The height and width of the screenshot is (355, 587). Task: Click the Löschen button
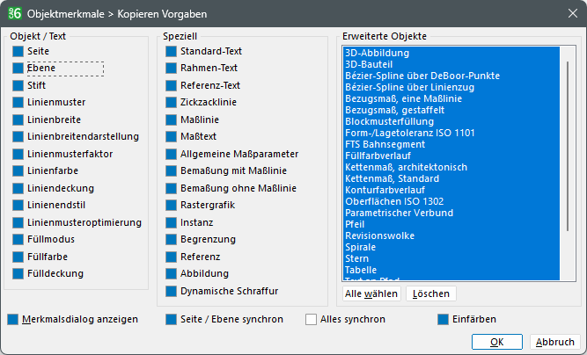(x=431, y=293)
